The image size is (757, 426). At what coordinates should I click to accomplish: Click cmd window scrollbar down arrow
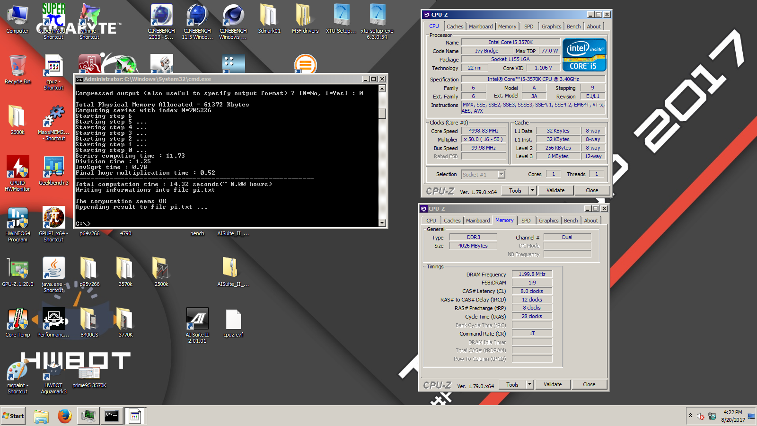point(382,223)
